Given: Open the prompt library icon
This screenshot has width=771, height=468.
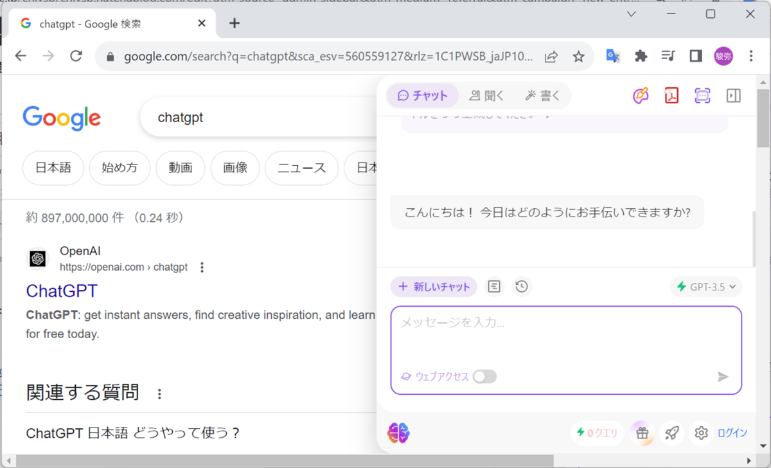Looking at the screenshot, I should point(493,287).
